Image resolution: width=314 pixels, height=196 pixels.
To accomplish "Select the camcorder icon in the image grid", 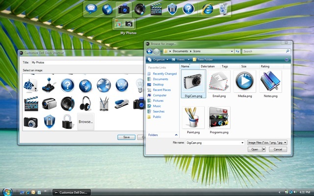I will coord(49,103).
